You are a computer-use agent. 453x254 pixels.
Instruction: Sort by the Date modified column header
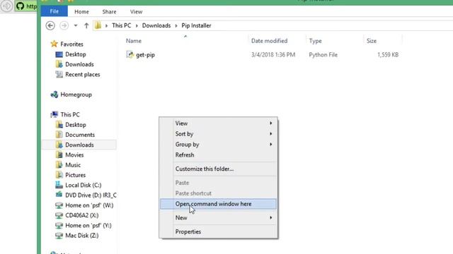pos(269,41)
